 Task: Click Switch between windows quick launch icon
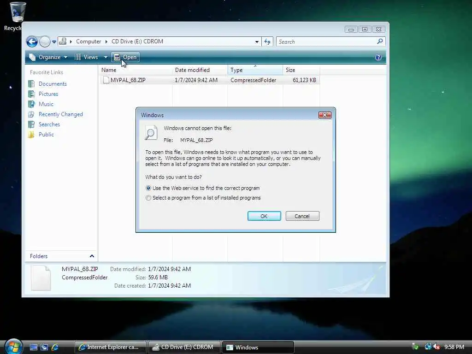pyautogui.click(x=44, y=348)
